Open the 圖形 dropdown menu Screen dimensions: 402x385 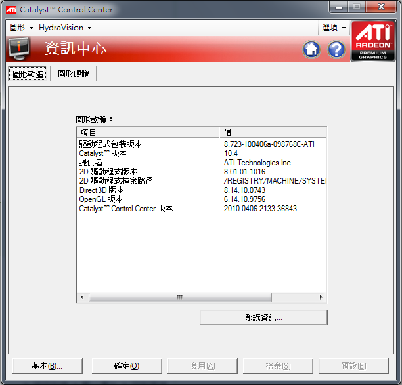click(21, 28)
